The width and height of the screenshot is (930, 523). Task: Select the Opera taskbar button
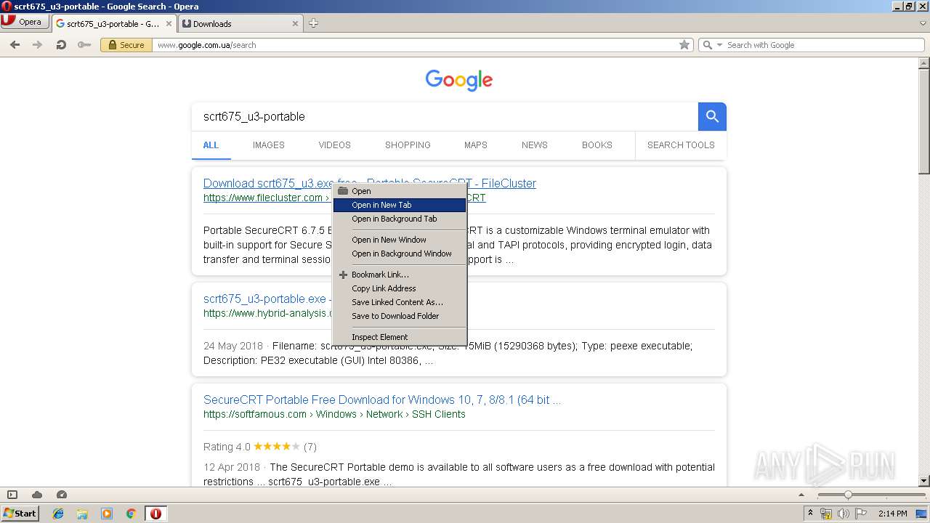(x=155, y=514)
